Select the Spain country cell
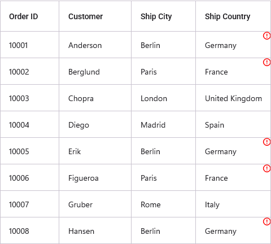The height and width of the screenshot is (244, 271). [233, 124]
